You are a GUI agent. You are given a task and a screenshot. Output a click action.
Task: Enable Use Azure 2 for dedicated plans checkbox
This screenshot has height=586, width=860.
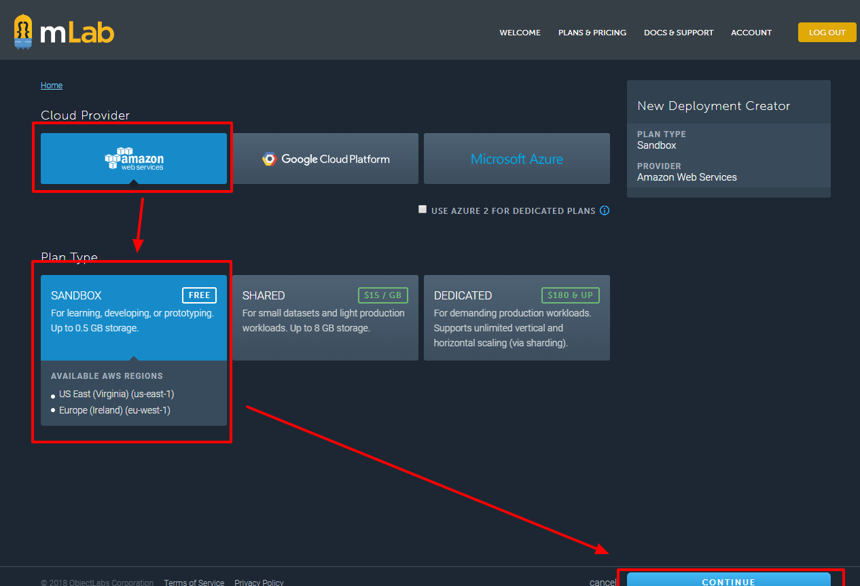[423, 210]
